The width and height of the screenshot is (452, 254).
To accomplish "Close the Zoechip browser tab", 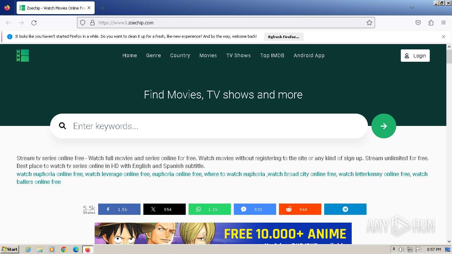I will pos(89,8).
